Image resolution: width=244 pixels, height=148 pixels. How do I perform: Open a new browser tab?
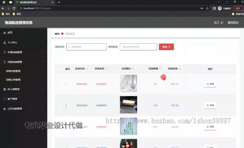pos(59,2)
